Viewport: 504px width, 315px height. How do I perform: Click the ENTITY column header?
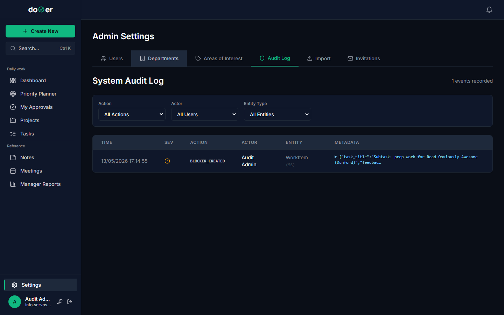click(294, 142)
